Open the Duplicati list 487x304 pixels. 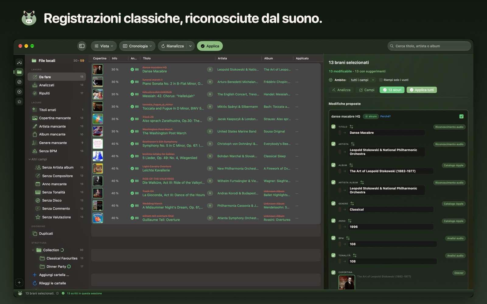(57, 233)
